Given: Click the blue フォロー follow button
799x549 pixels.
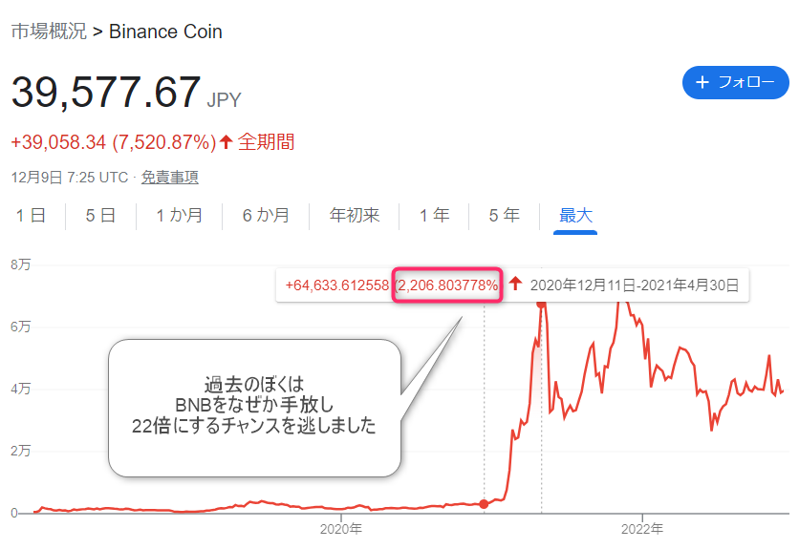Looking at the screenshot, I should (x=735, y=82).
